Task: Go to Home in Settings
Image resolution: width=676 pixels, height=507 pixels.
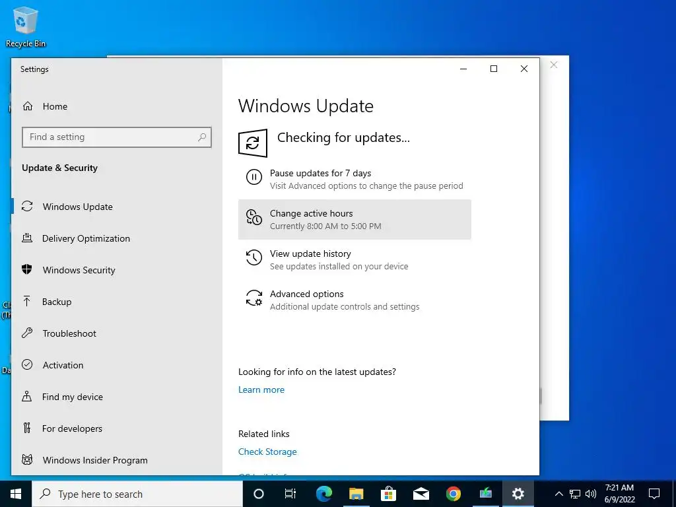Action: pyautogui.click(x=116, y=106)
